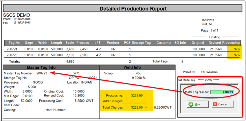This screenshot has height=121, width=246.
Task: Click the SSCS DEMO company name
Action: [16, 15]
